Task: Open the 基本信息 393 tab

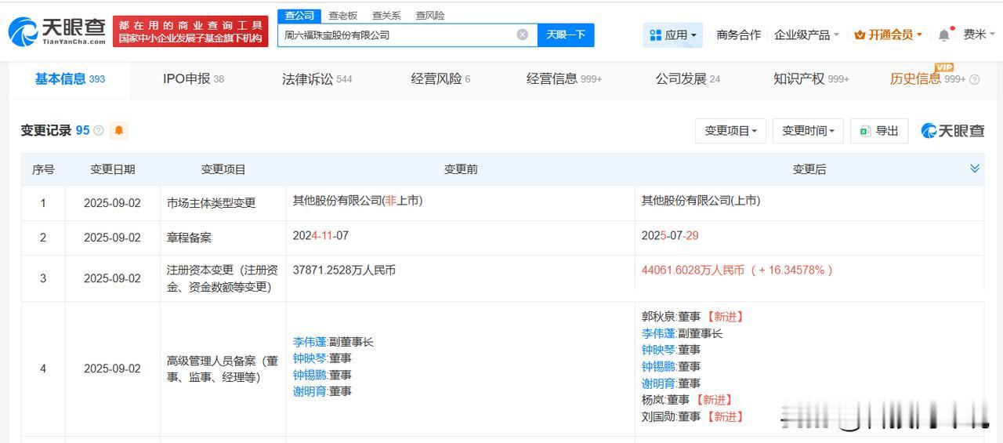Action: pyautogui.click(x=70, y=78)
